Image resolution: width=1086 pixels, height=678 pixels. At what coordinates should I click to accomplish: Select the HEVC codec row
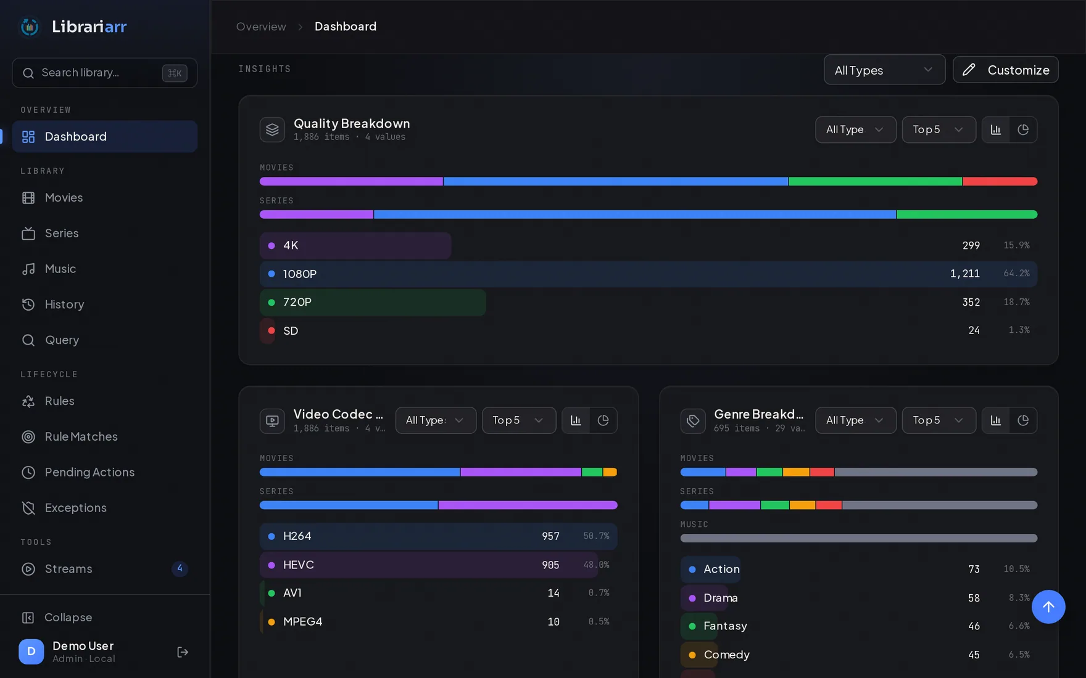coord(438,565)
